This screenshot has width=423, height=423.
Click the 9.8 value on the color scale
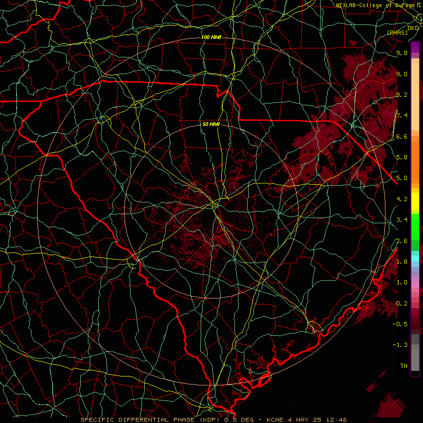[402, 53]
